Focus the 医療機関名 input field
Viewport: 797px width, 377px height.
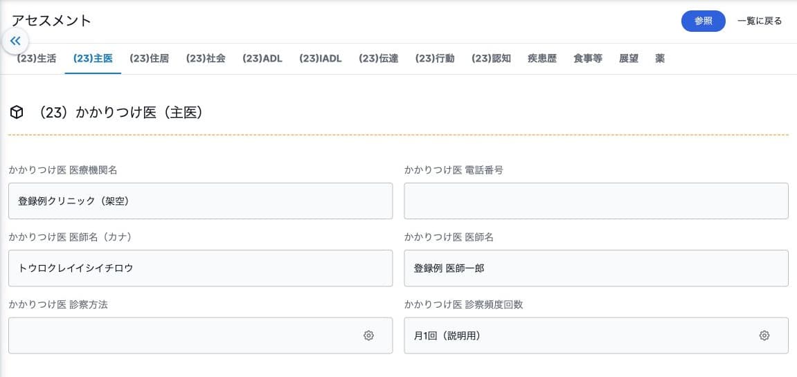click(201, 201)
